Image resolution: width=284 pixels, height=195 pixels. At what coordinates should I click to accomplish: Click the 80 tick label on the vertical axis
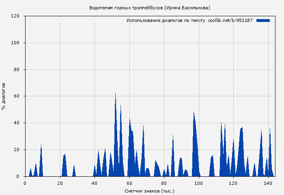[x=17, y=69]
